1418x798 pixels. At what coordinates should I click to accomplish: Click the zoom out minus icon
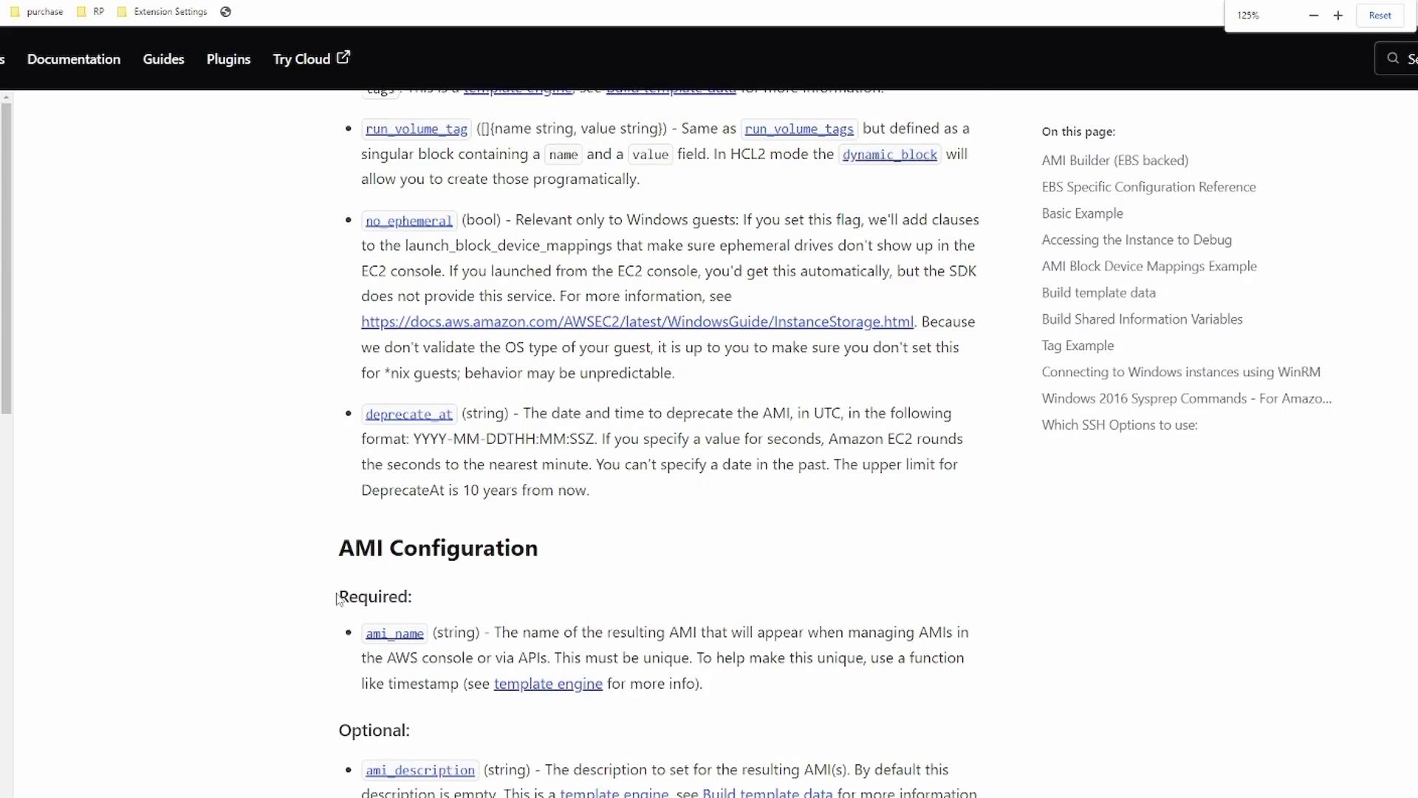[1313, 16]
